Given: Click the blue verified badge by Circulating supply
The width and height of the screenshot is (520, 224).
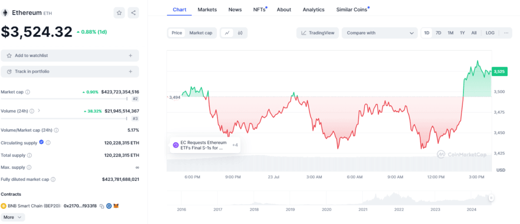Looking at the screenshot, I should point(42,142).
